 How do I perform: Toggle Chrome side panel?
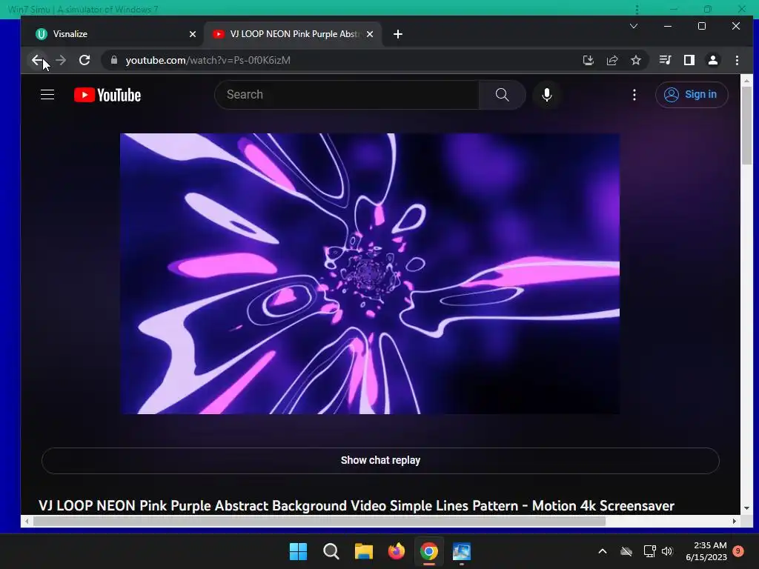click(689, 60)
